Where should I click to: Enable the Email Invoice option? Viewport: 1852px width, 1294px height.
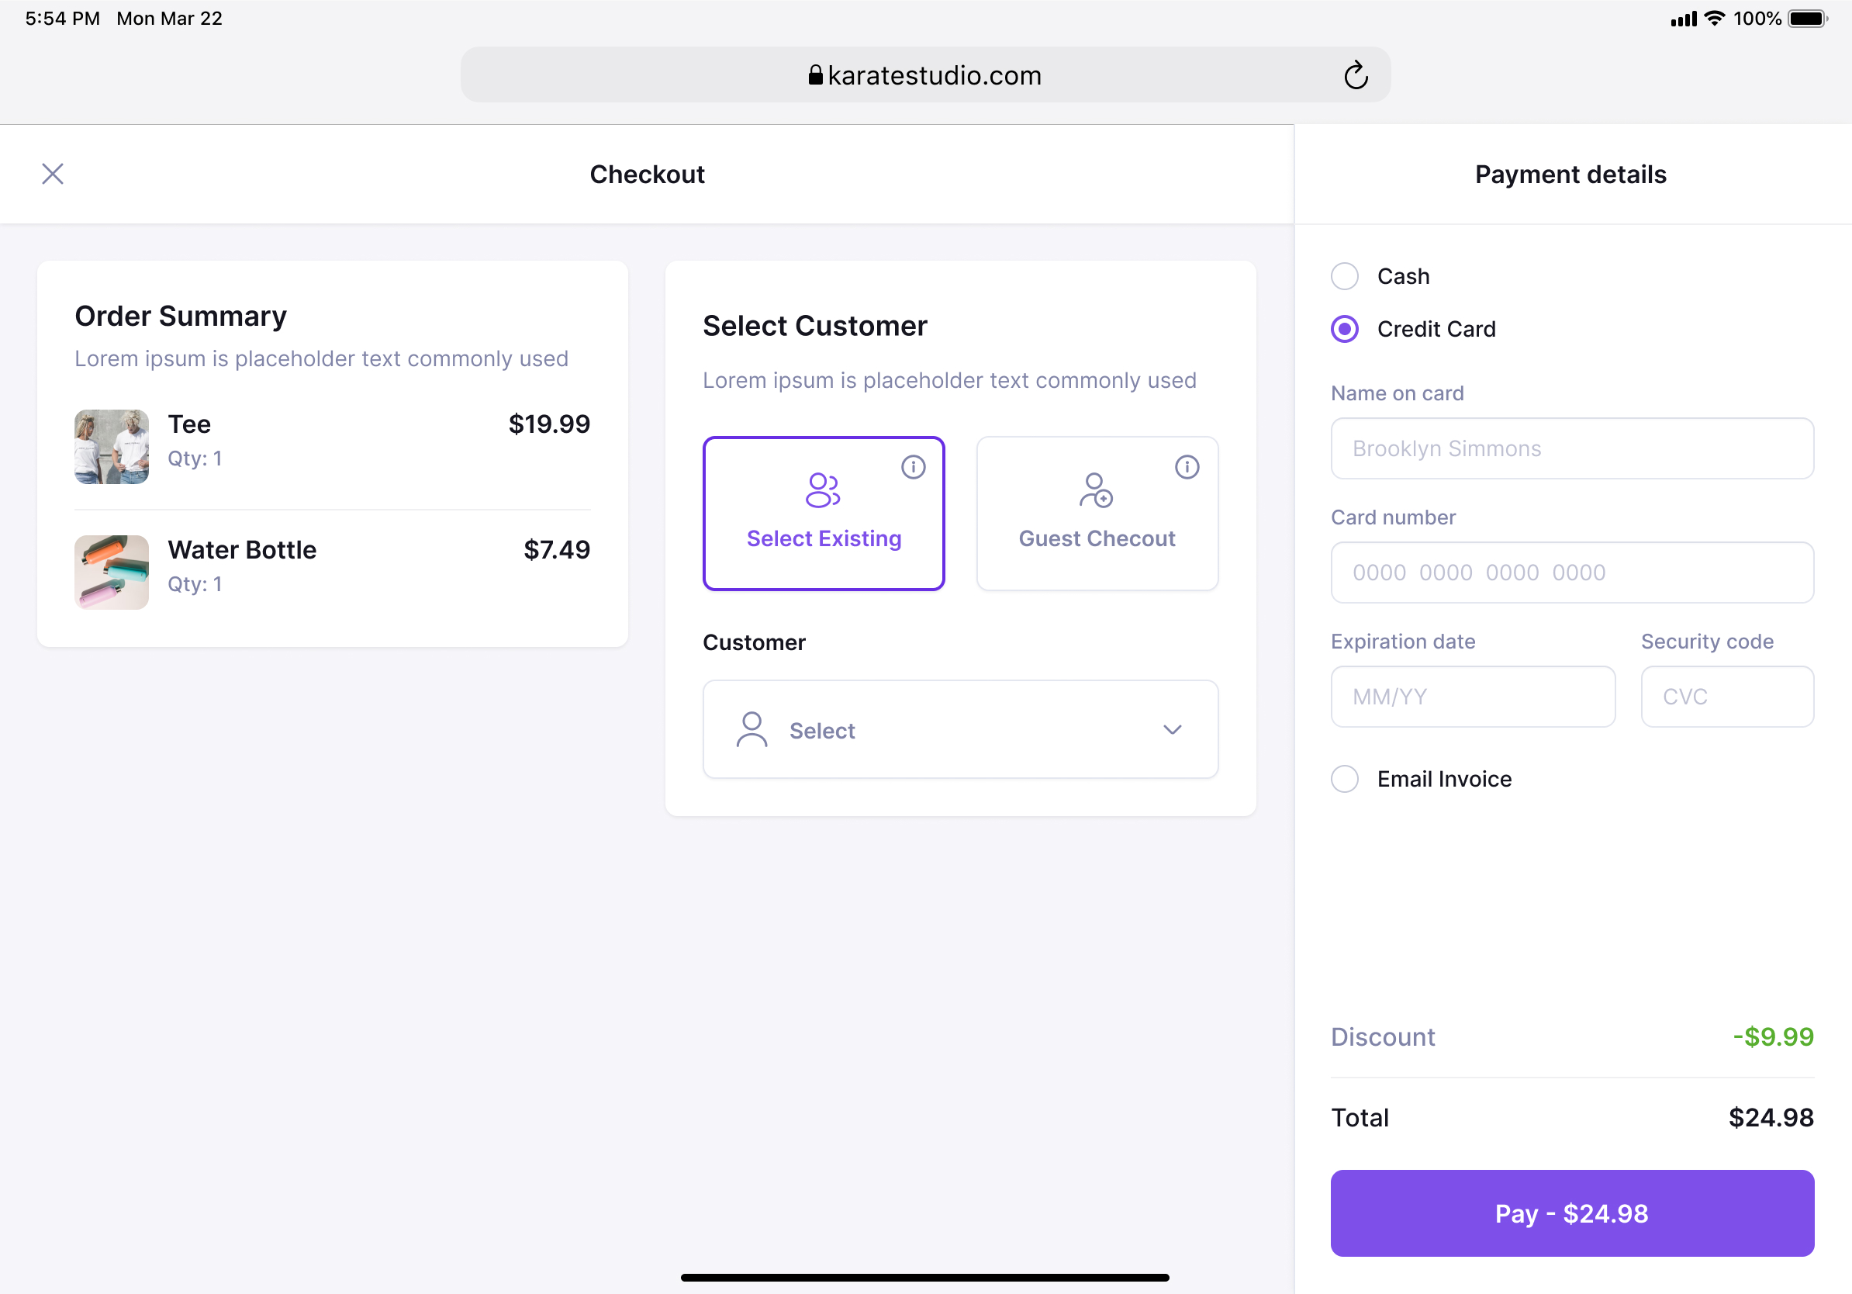click(x=1345, y=779)
